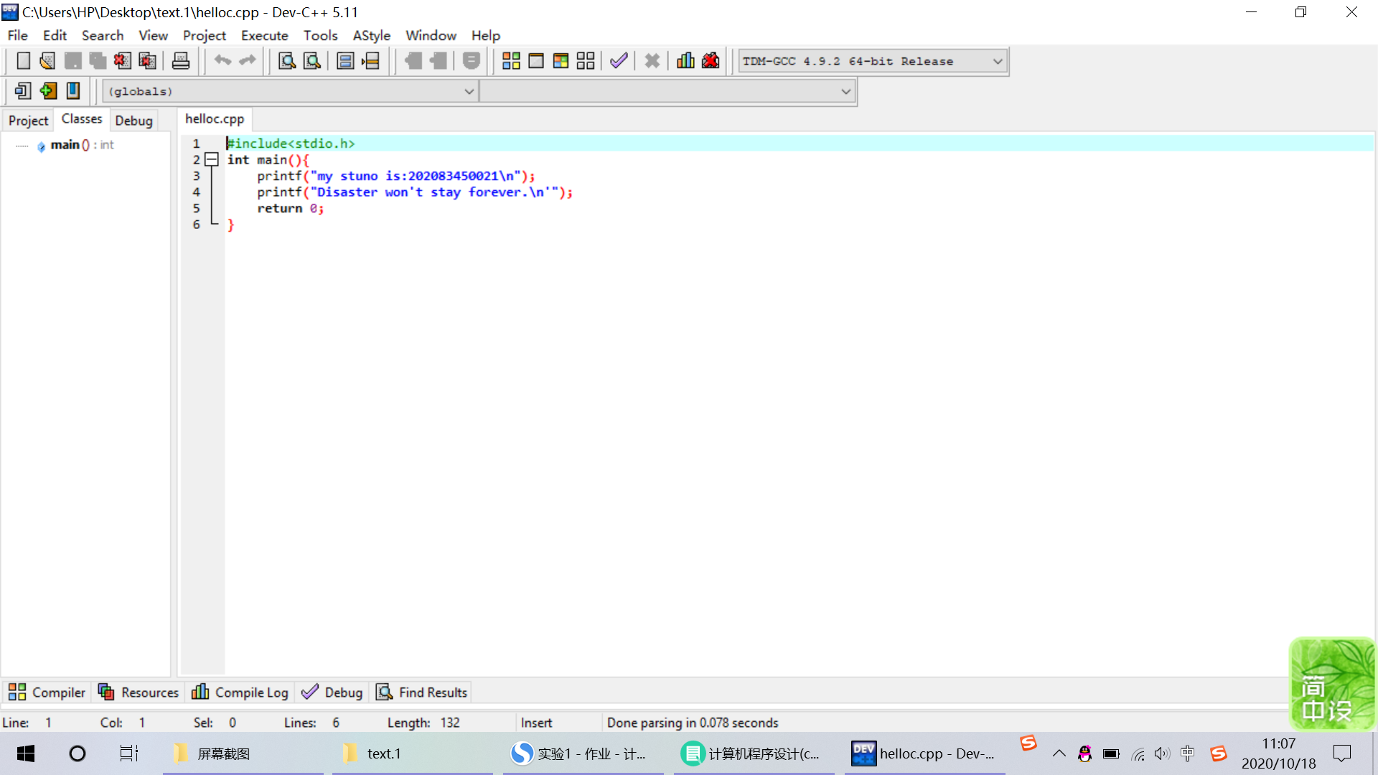Click the Debug checkmark toolbar icon
1378x775 pixels.
(619, 61)
